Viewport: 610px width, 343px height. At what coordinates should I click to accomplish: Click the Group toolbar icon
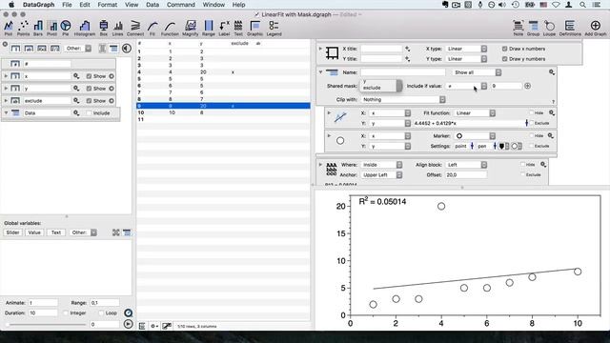click(x=533, y=28)
